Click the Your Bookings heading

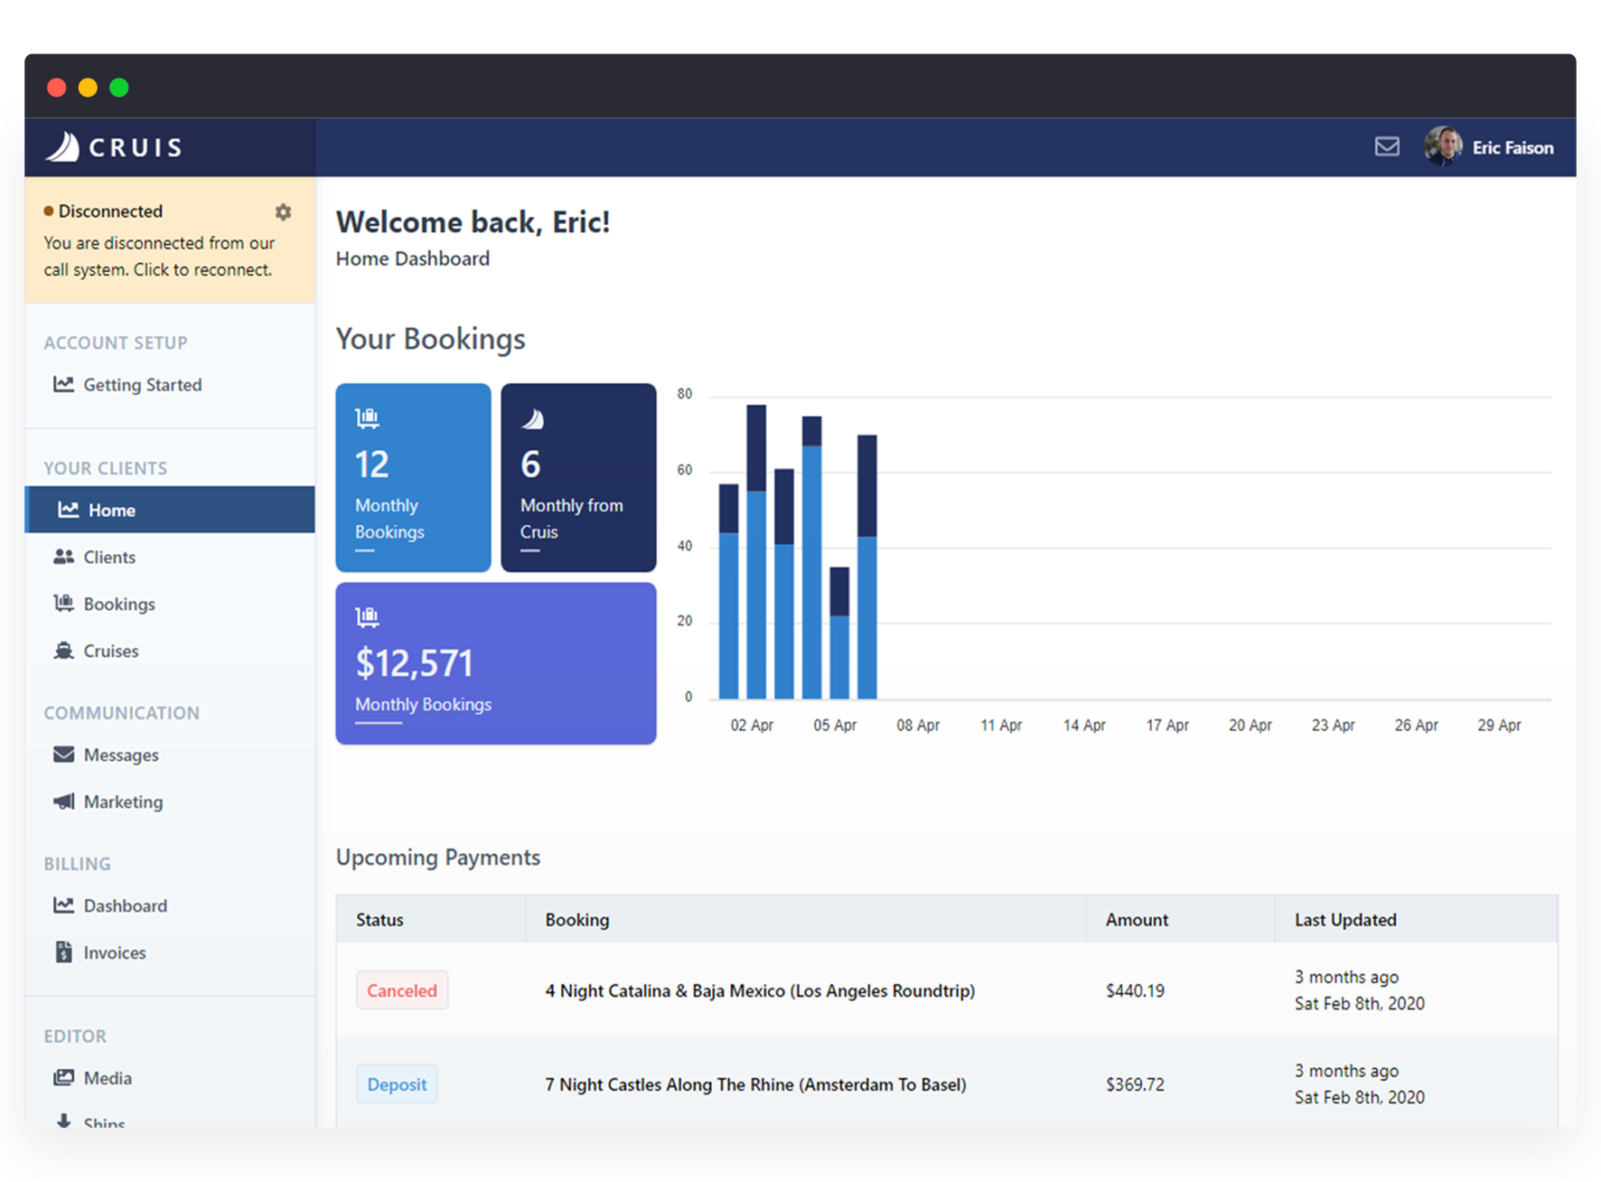point(430,339)
